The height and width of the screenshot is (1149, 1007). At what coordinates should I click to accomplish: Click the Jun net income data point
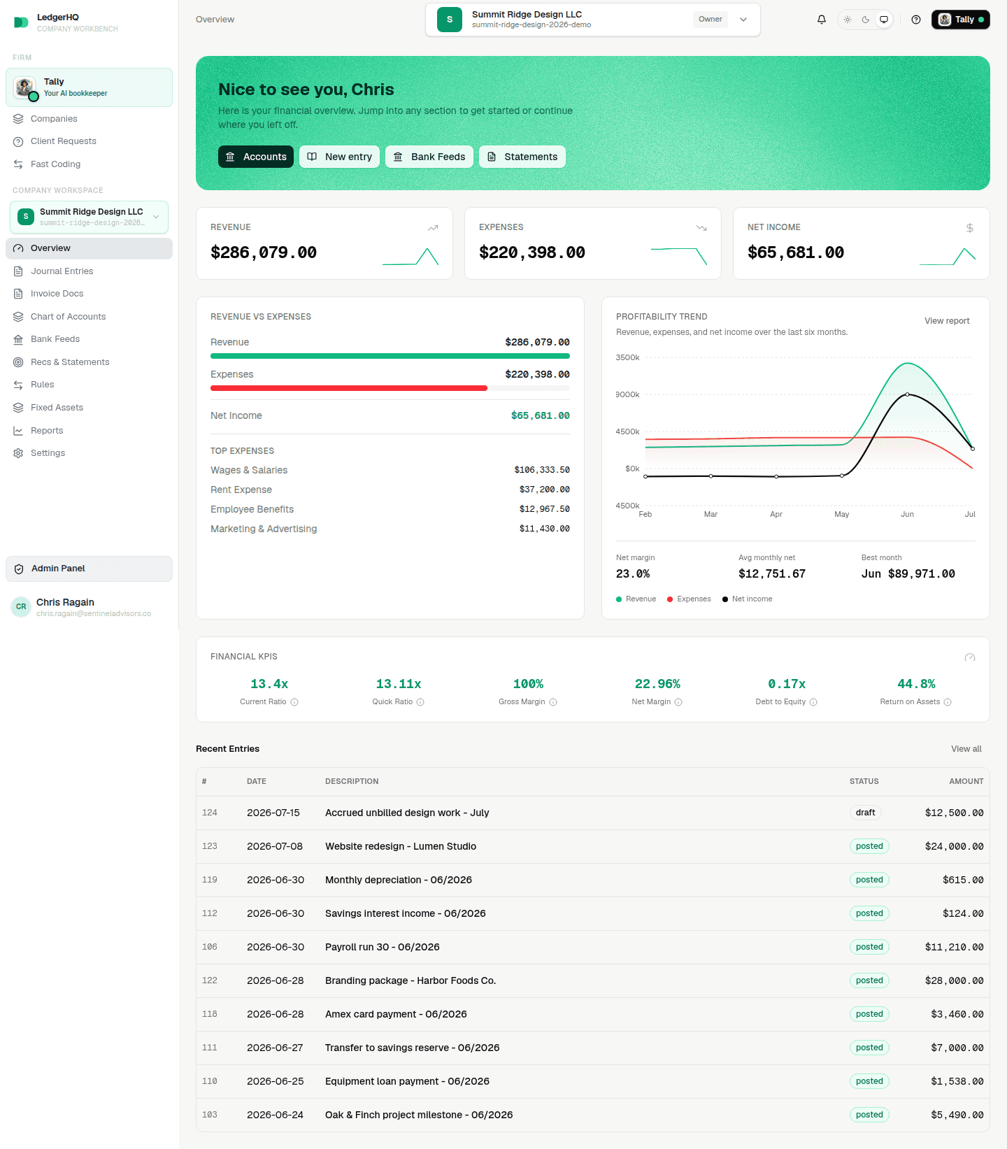908,394
